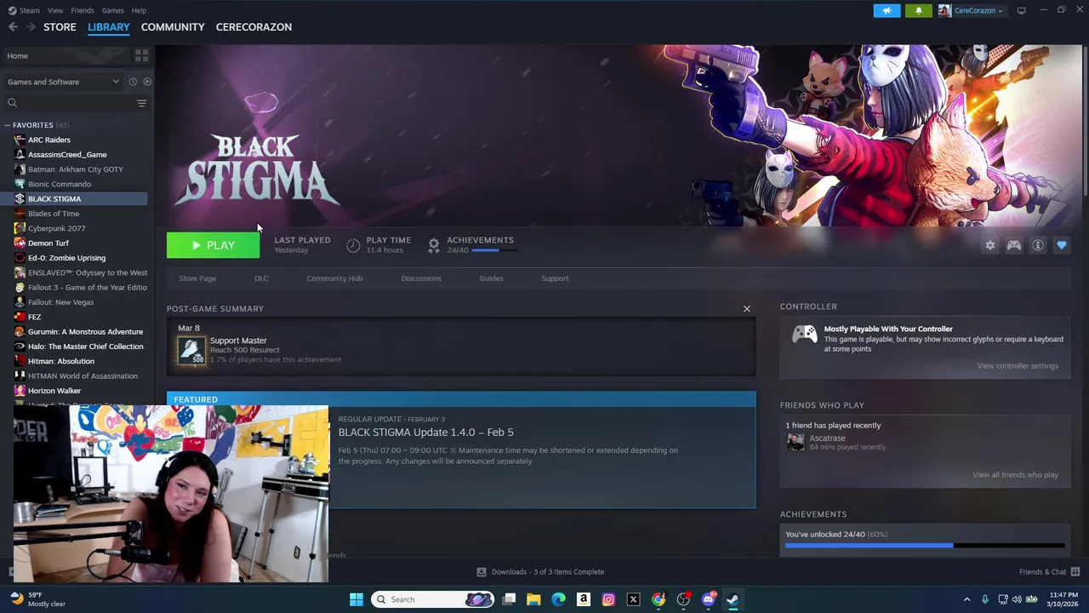Go back with the left arrow
The height and width of the screenshot is (613, 1089).
pyautogui.click(x=13, y=27)
